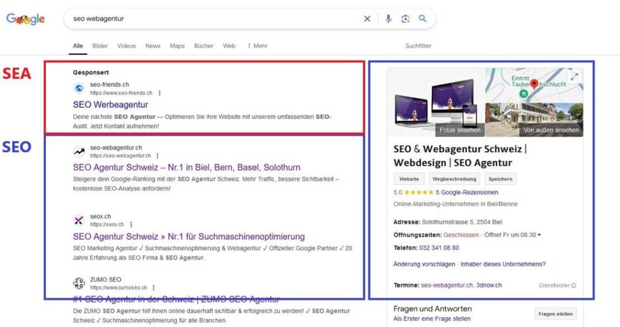
Task: Click 'Inhaber dieses Unternehmens?' link
Action: pyautogui.click(x=503, y=264)
